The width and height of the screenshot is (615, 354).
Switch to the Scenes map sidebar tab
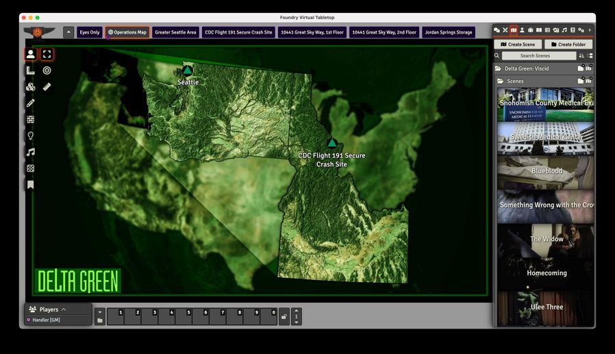click(514, 30)
